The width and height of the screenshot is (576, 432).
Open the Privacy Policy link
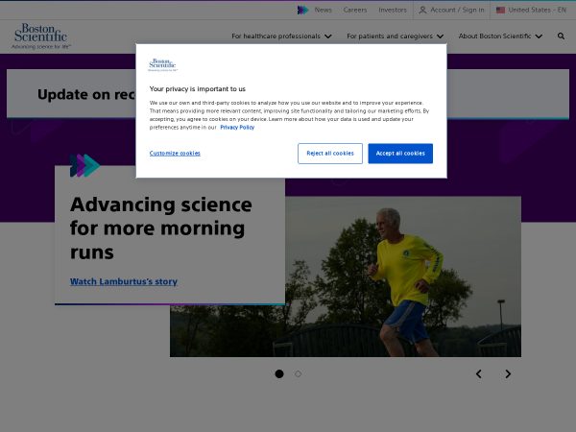[237, 127]
